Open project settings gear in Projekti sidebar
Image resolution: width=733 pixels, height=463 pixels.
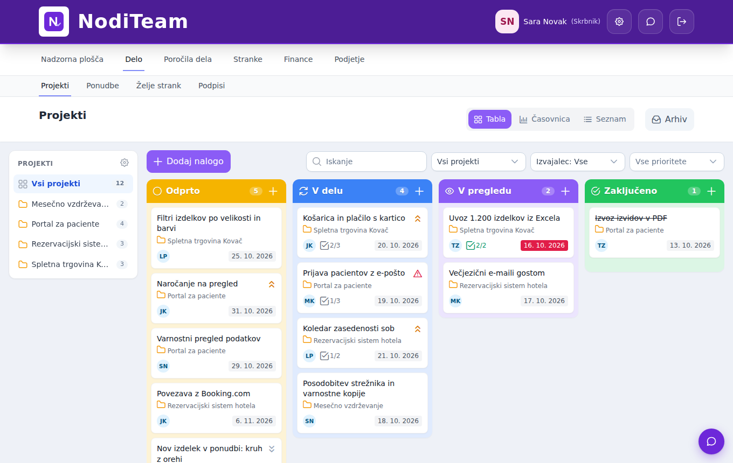pos(125,163)
